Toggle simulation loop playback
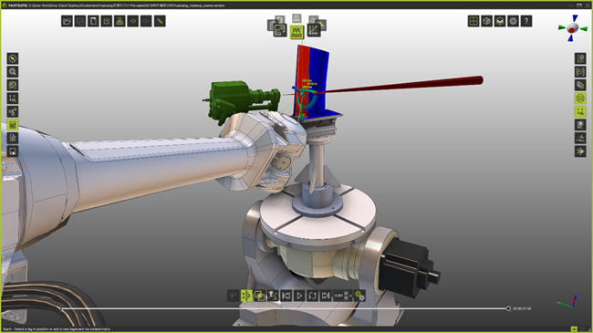Viewport: 593px width, 333px height. (x=312, y=296)
